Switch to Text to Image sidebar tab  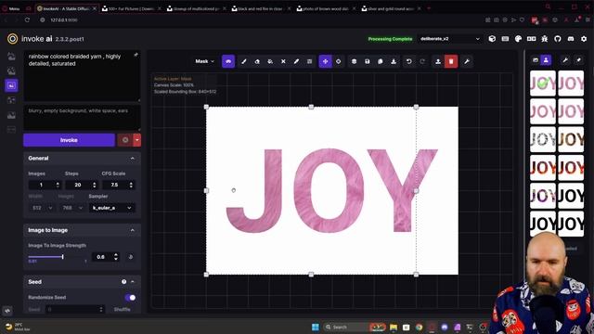[x=11, y=57]
